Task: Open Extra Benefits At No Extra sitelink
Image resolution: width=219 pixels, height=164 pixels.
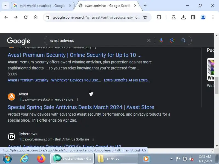Action: [x=127, y=80]
